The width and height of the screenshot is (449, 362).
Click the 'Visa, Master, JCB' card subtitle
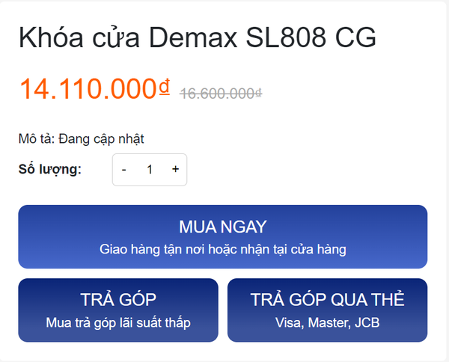tap(327, 322)
